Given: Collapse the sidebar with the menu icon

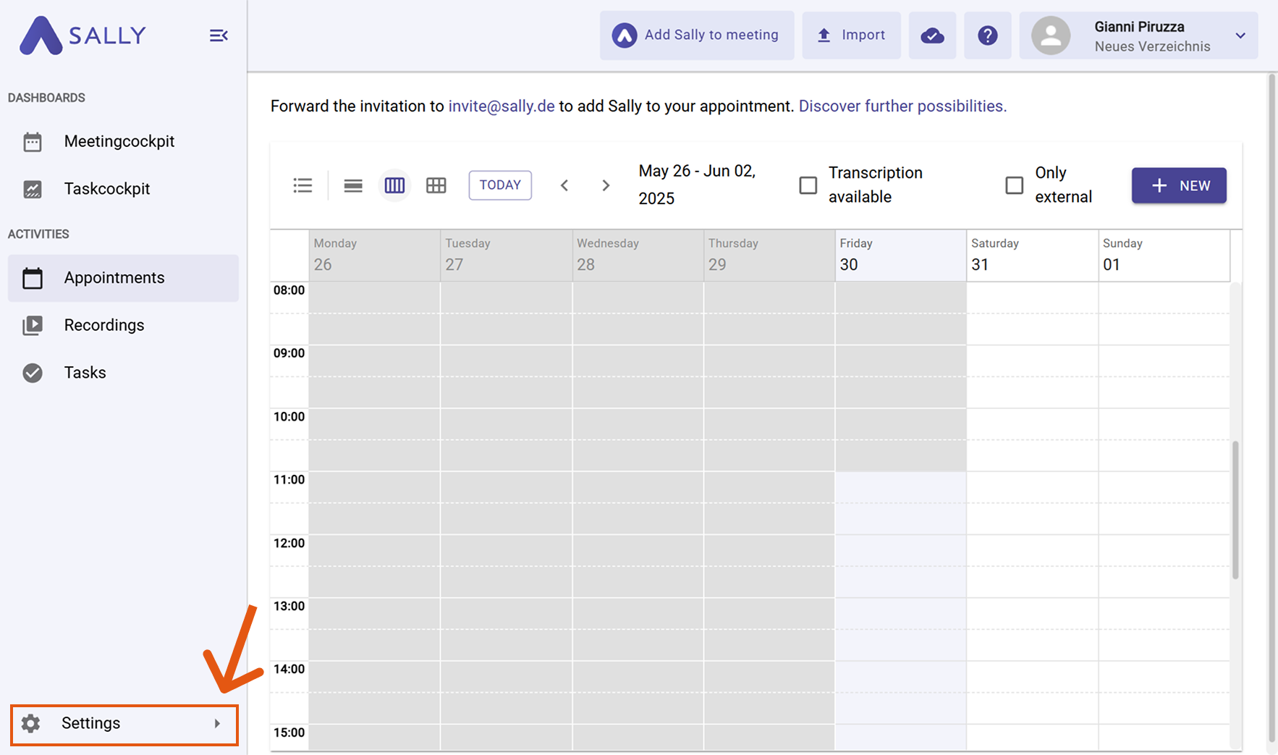Looking at the screenshot, I should [x=219, y=35].
